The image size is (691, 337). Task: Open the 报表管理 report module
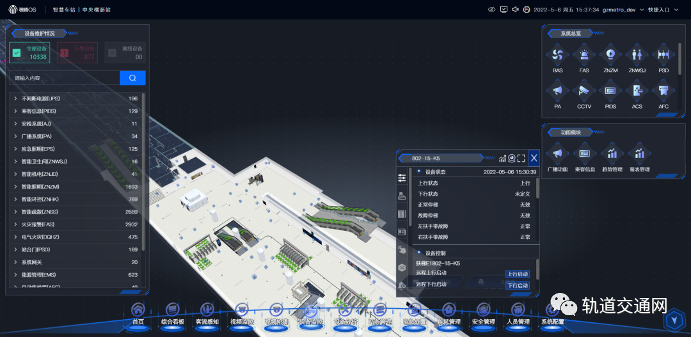tap(639, 154)
